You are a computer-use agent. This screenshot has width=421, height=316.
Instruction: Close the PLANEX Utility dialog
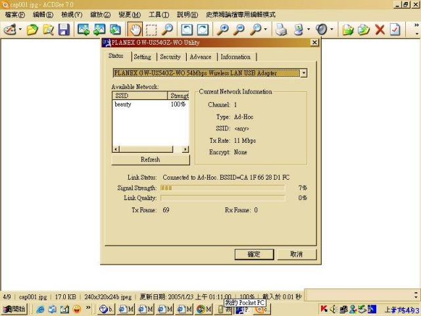314,42
